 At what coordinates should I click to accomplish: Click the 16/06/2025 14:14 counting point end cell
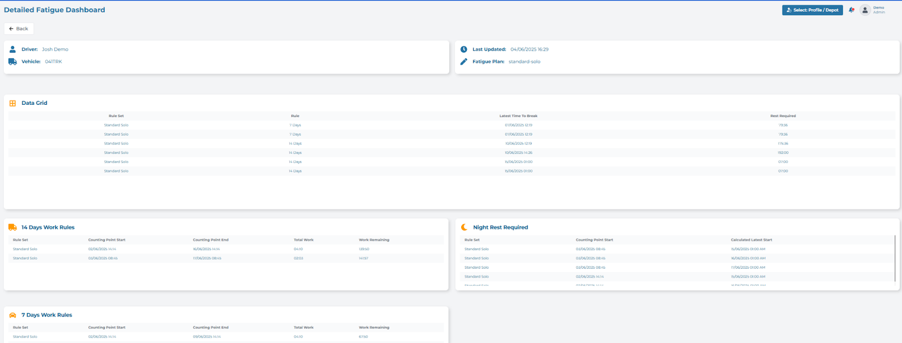coord(206,249)
